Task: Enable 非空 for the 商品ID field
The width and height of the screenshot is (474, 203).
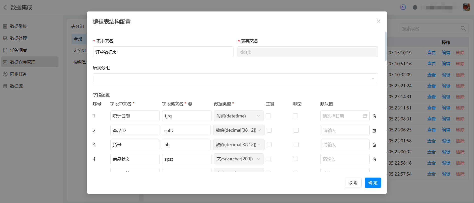Action: click(x=296, y=130)
